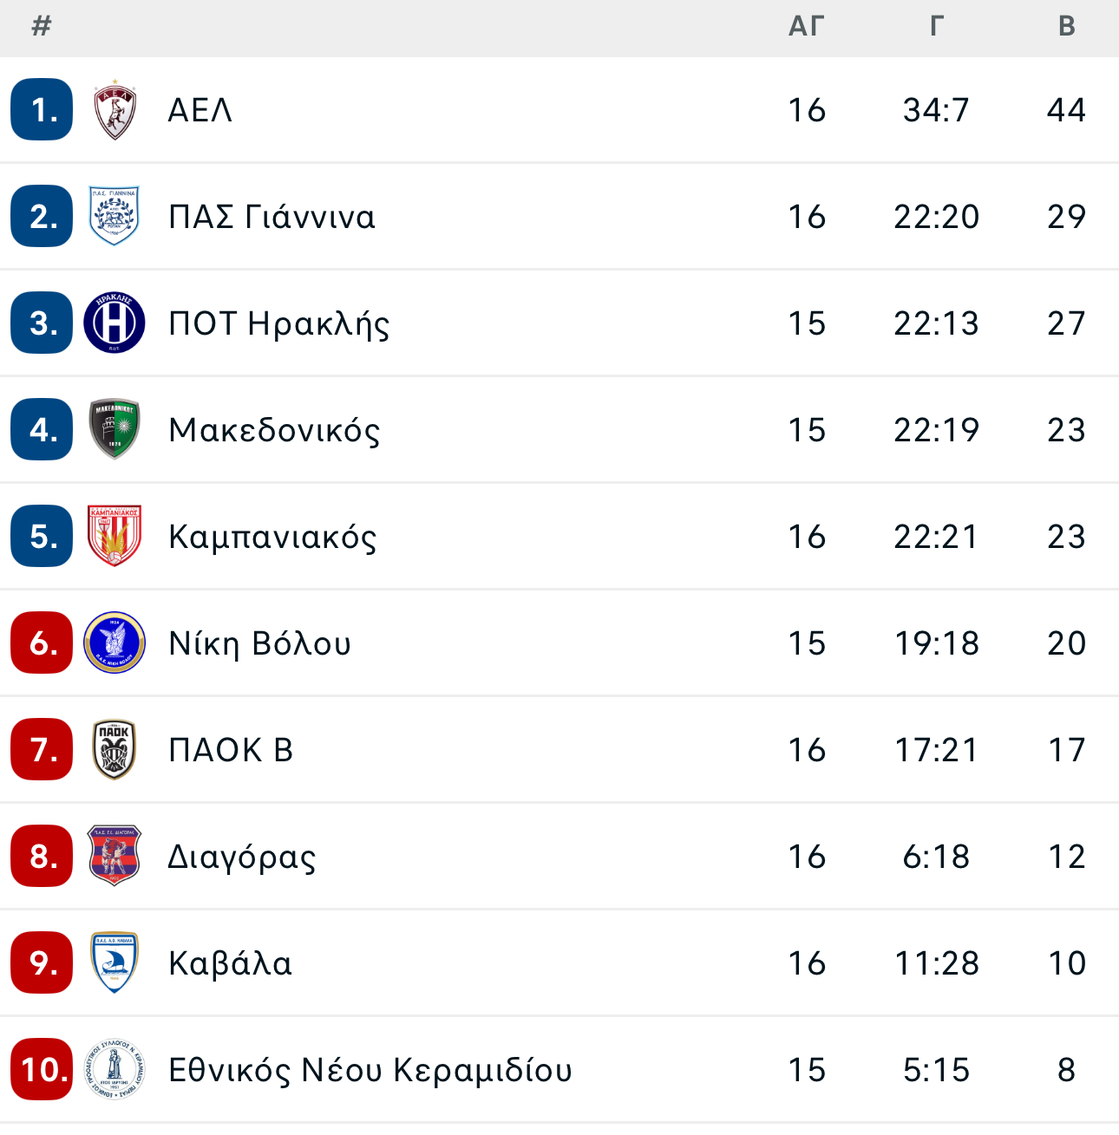Viewport: 1119px width, 1135px height.
Task: Select the Εθνικός Νέου Κεραμιδίου team name
Action: coord(370,1070)
